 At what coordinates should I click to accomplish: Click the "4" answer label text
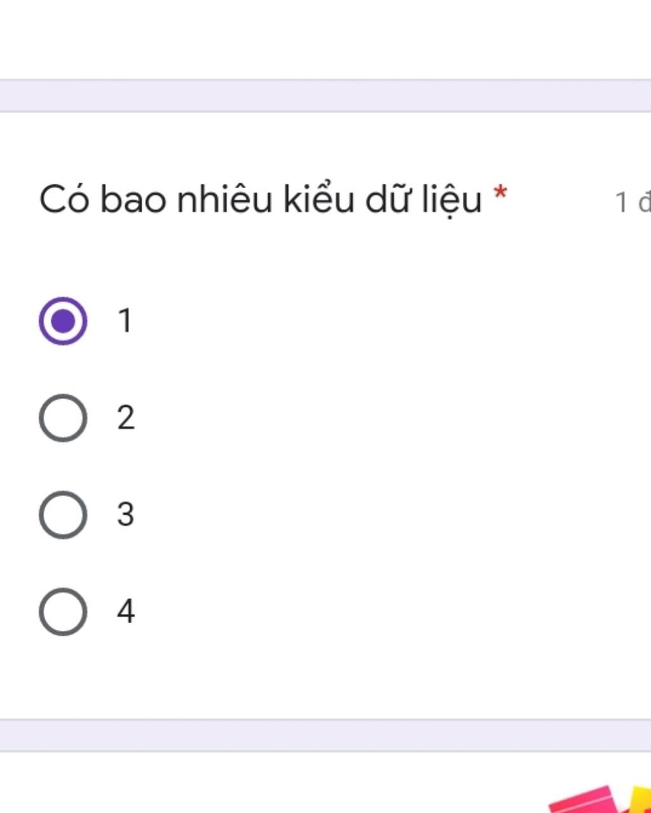coord(126,612)
